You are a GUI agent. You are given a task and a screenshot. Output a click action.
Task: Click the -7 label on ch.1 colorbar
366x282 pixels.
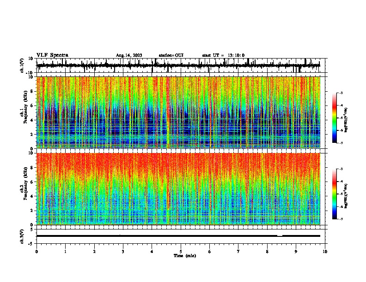pyautogui.click(x=341, y=143)
